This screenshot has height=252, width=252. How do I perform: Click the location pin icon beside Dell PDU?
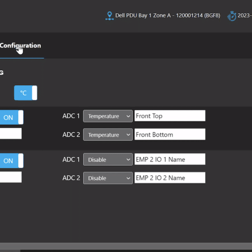[109, 16]
